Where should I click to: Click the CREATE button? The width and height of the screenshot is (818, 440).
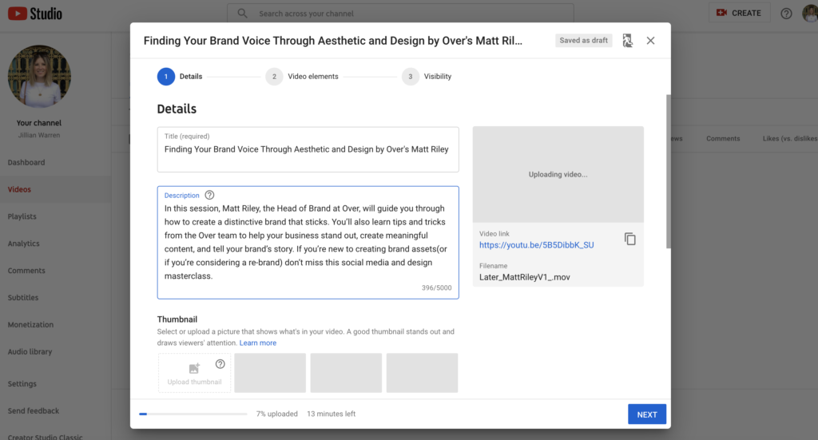pos(739,13)
